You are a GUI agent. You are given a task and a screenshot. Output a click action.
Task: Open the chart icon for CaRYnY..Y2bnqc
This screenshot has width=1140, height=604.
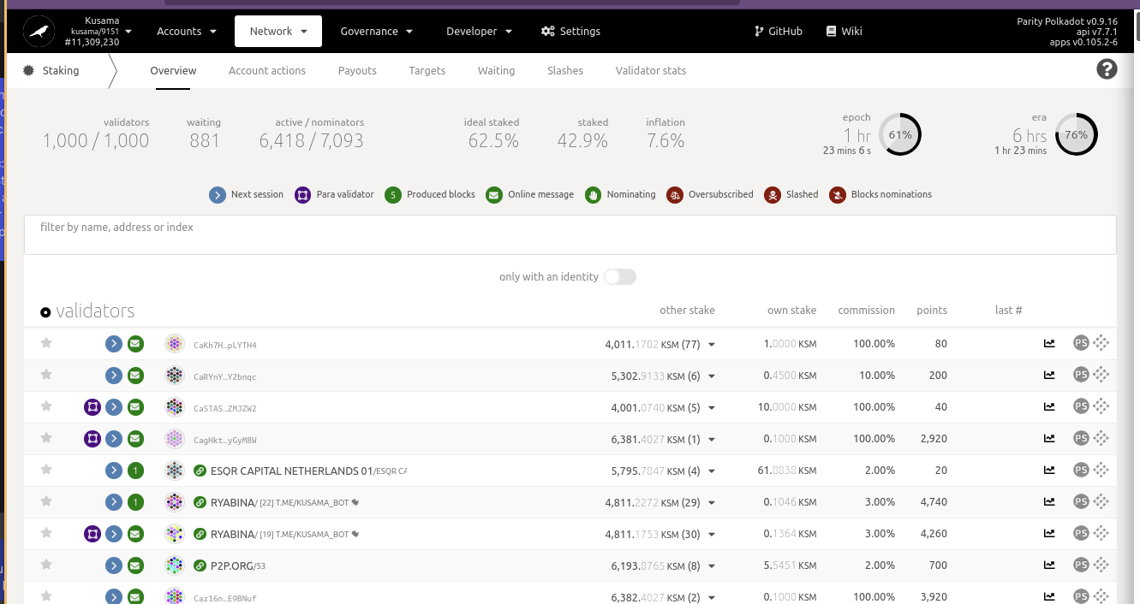pyautogui.click(x=1049, y=376)
